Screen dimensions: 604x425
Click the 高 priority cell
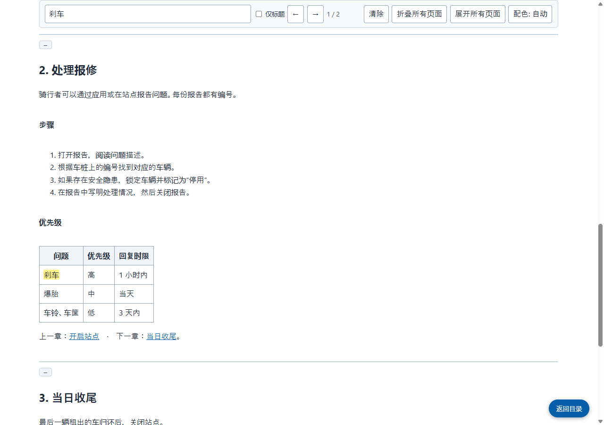(x=99, y=275)
